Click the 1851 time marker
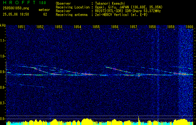This screenshot has width=196, height=125. point(21,27)
